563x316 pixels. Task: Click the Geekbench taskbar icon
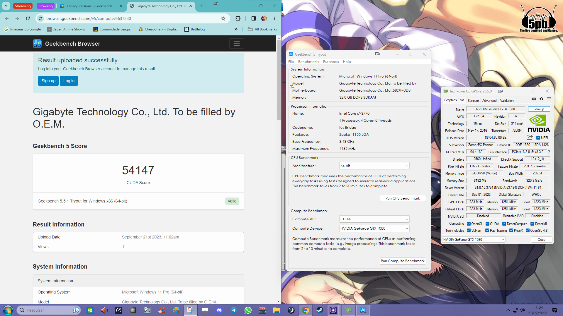click(363, 310)
